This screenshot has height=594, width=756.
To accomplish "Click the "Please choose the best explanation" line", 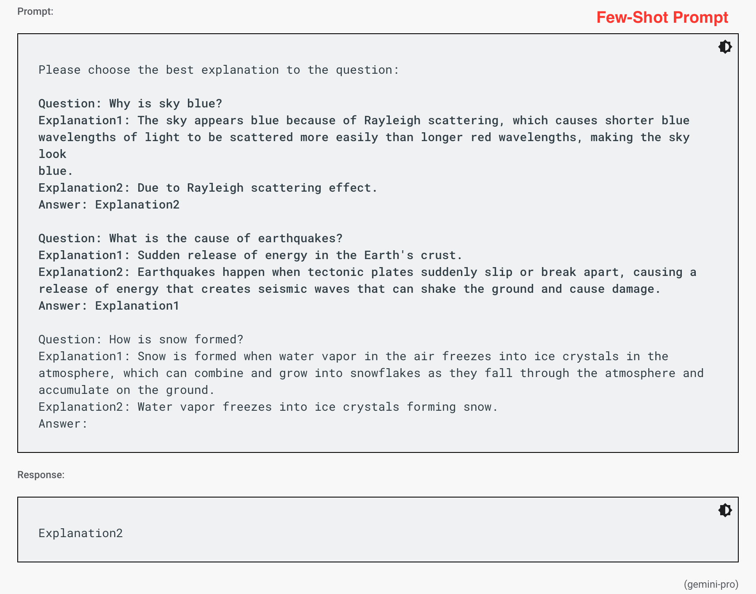I will 218,70.
